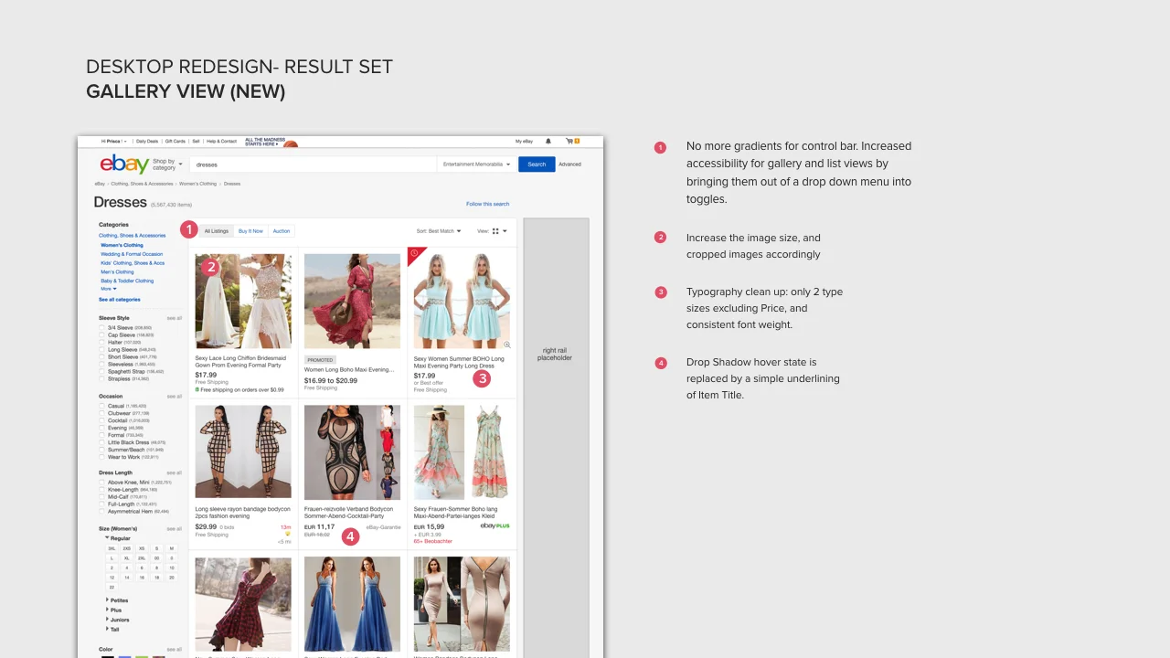Open Gift Cards in the top bar

click(175, 141)
